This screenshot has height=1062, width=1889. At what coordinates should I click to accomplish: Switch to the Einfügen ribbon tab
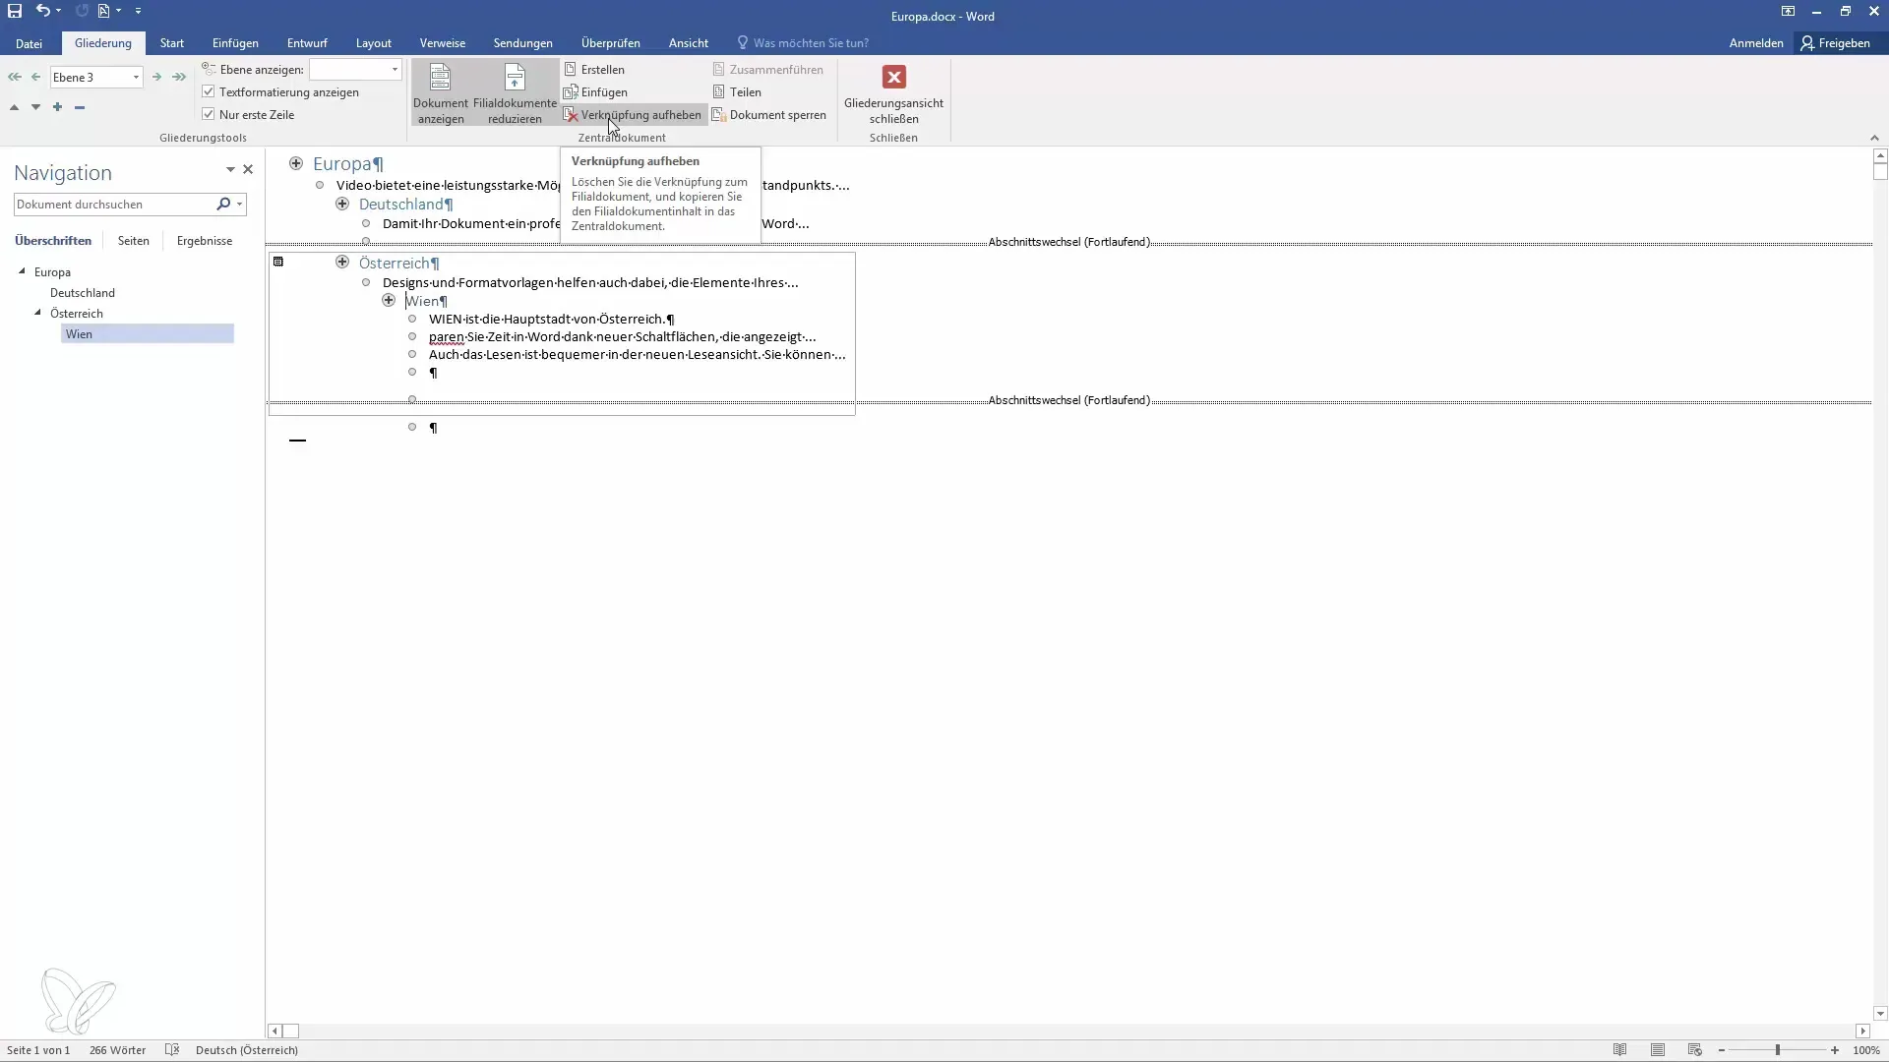(235, 43)
